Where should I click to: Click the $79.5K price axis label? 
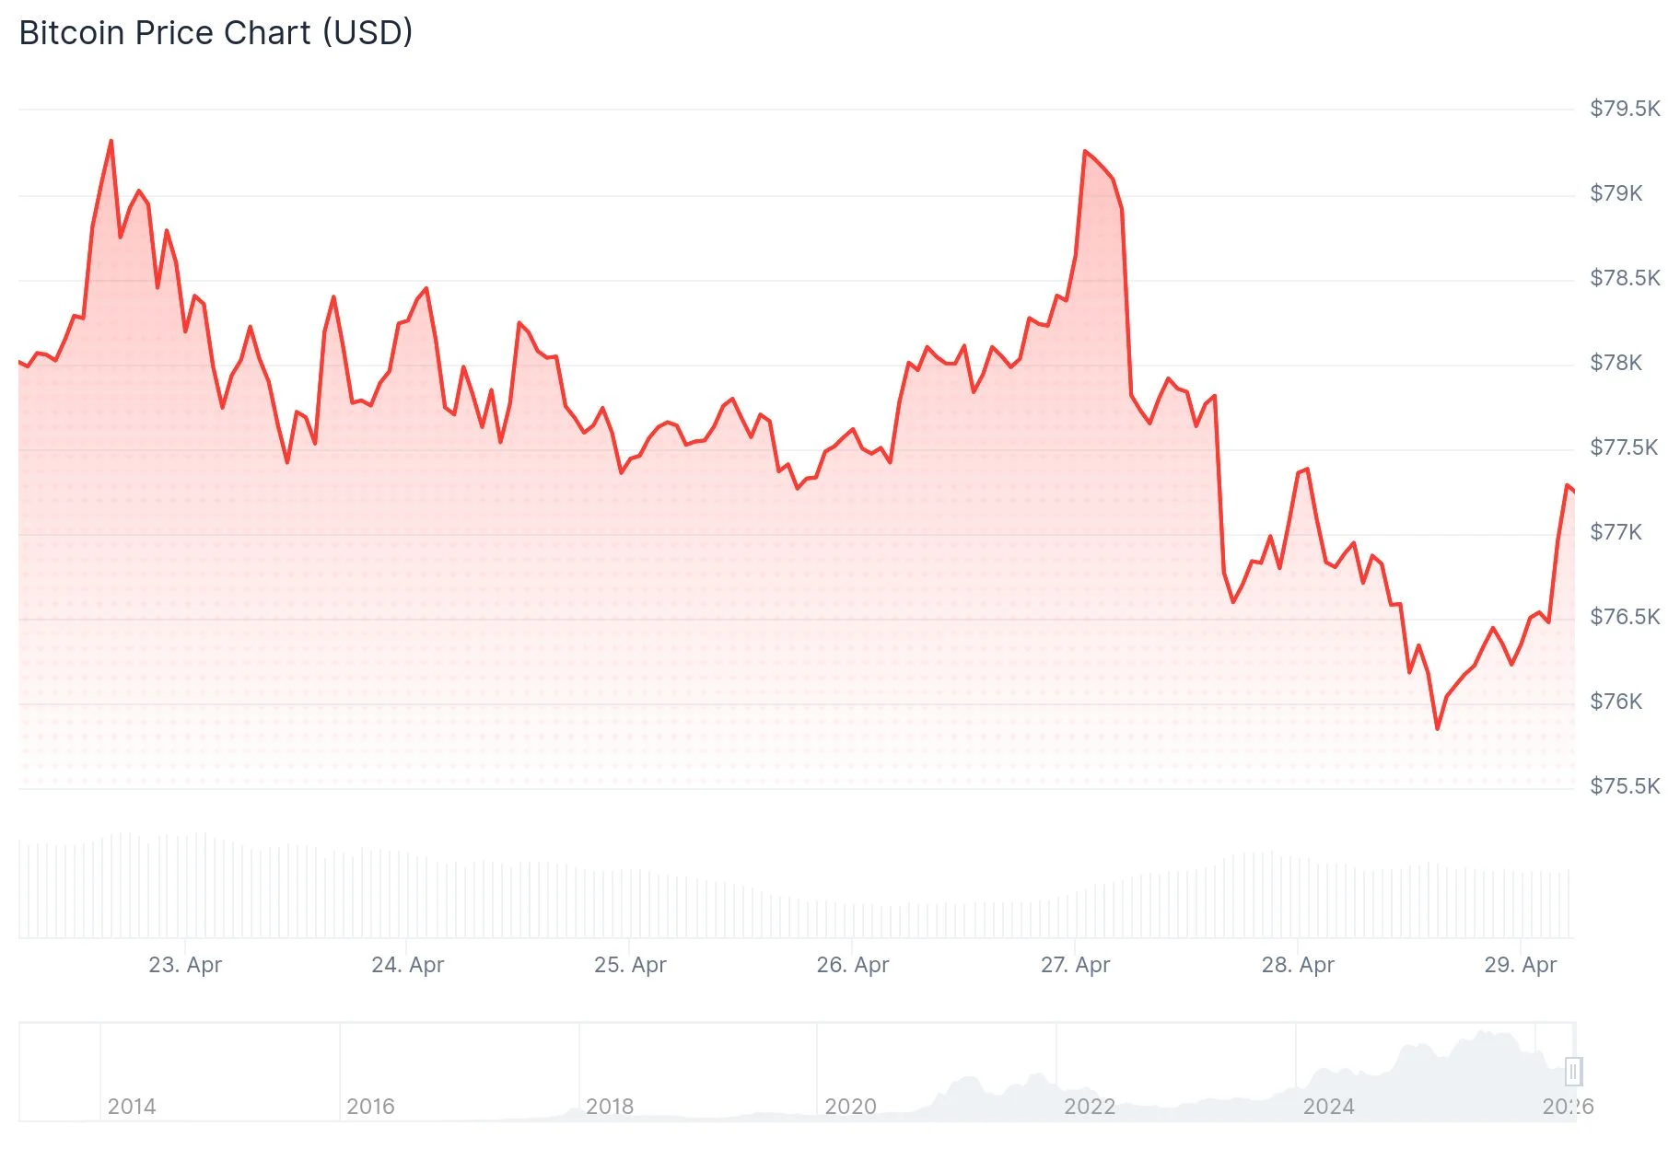pos(1625,109)
